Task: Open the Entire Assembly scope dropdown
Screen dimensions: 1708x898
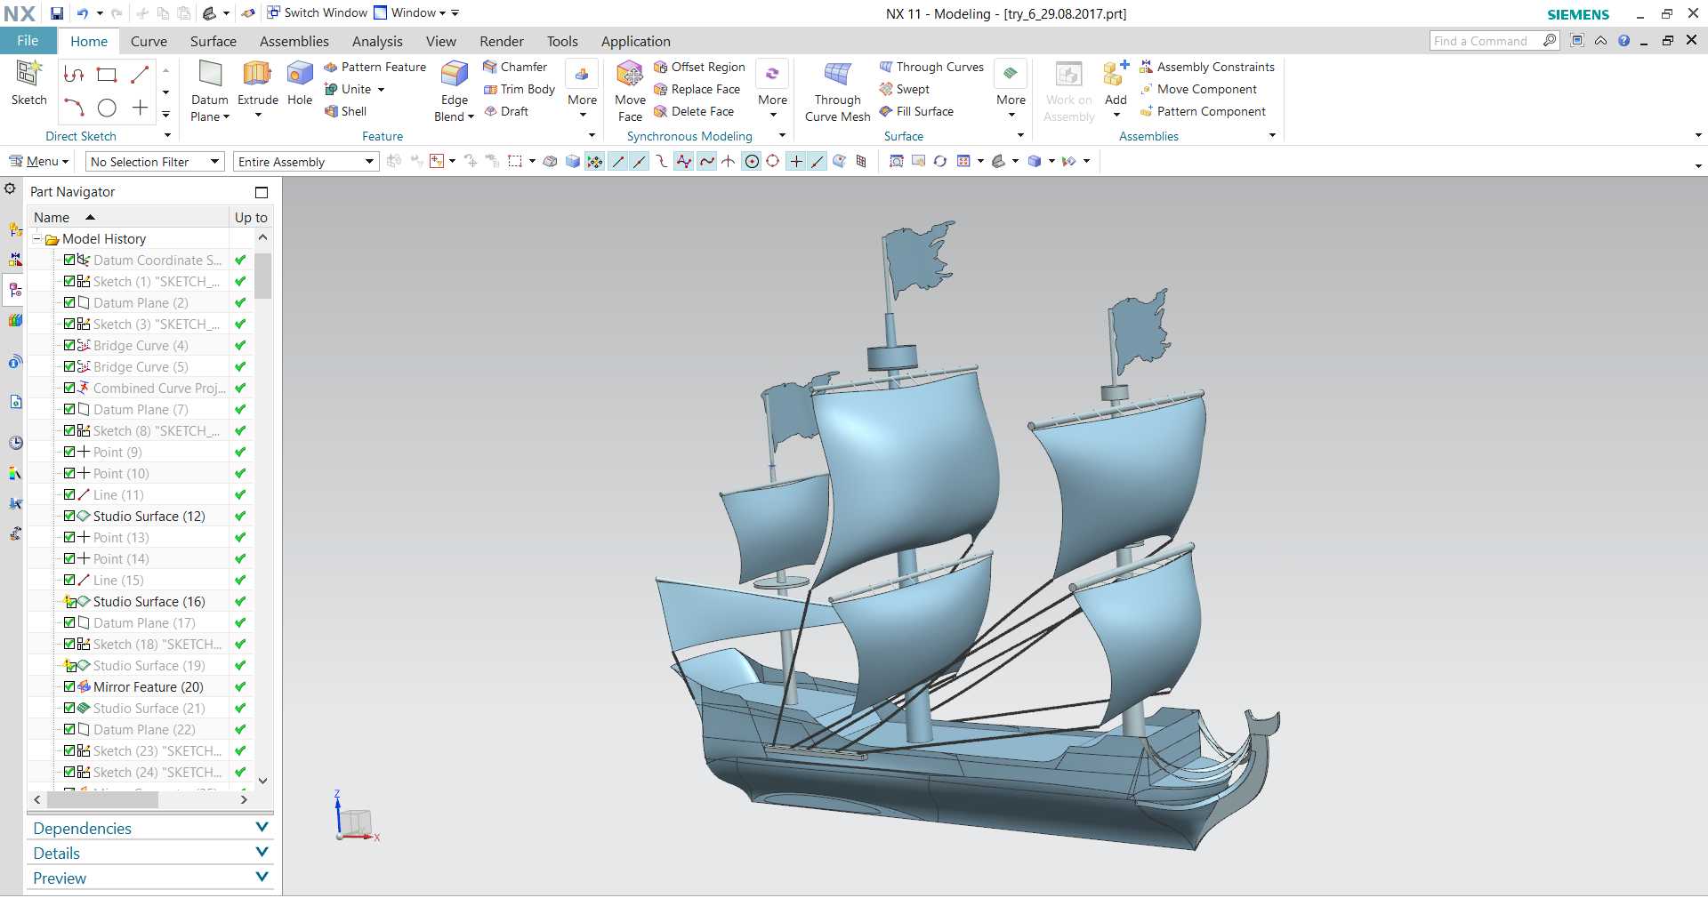Action: tap(306, 162)
